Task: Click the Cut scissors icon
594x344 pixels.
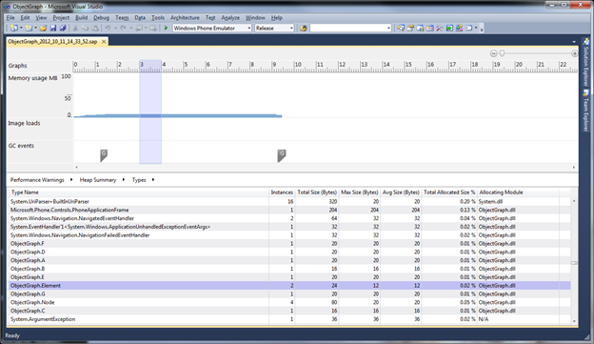Action: (75, 28)
